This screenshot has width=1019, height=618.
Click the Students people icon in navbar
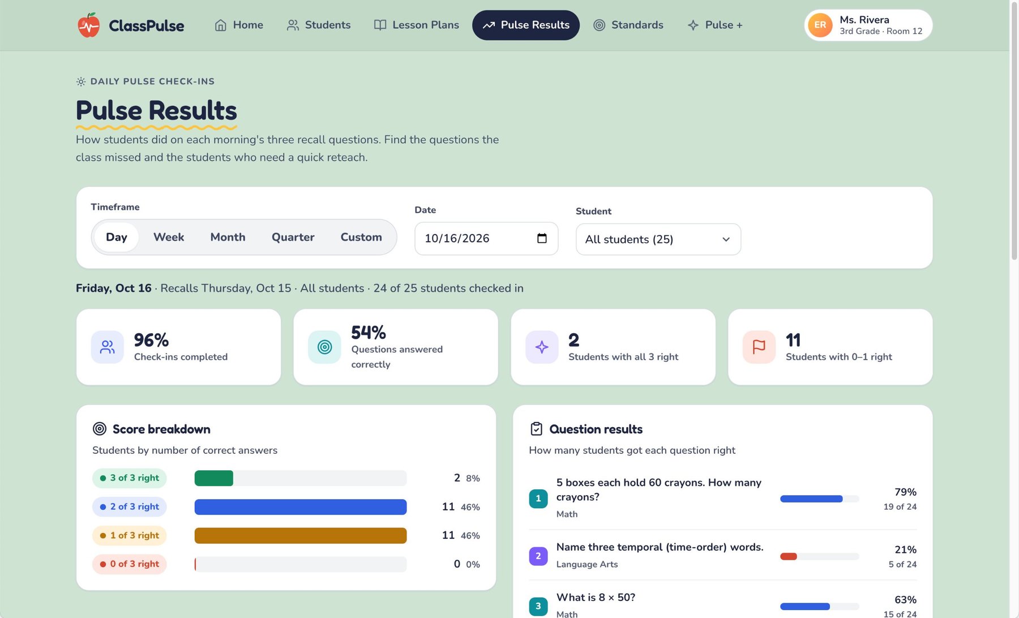point(293,25)
